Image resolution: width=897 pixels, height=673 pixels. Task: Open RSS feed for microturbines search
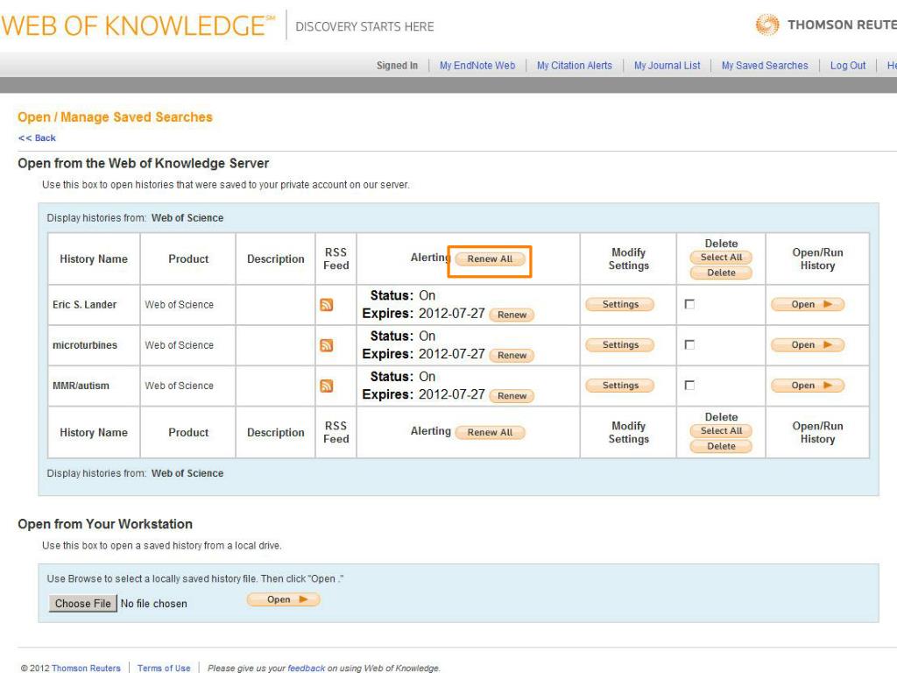(x=326, y=345)
